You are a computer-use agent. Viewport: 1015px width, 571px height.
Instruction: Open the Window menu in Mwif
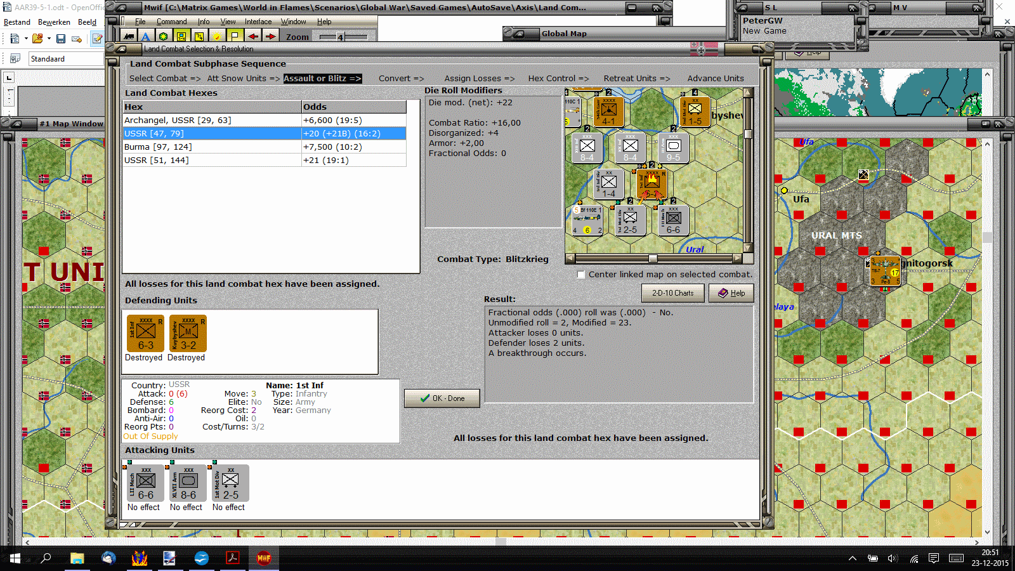[294, 22]
